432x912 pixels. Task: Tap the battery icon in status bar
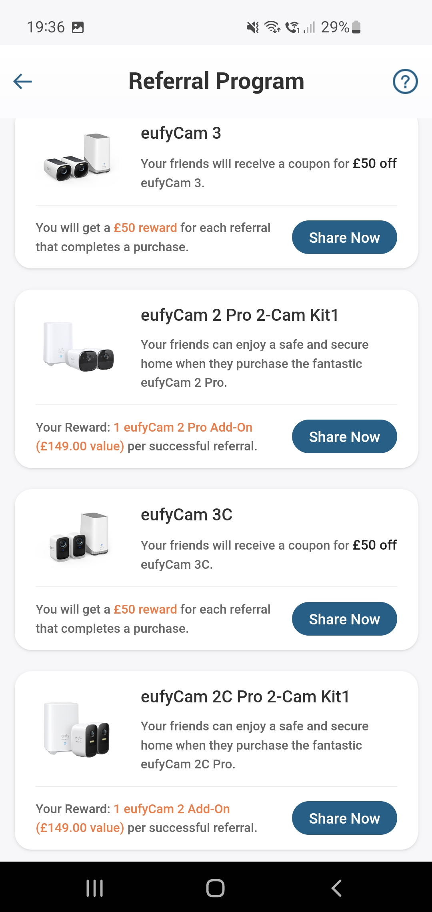coord(356,27)
